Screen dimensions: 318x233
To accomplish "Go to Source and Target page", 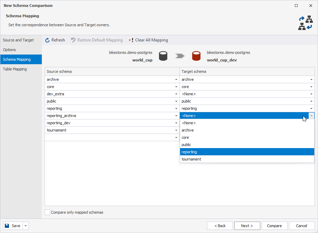I will pos(21,40).
